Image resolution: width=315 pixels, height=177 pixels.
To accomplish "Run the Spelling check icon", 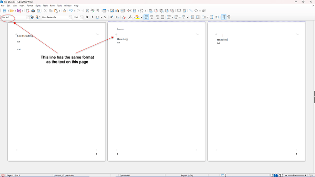I will click(x=92, y=10).
